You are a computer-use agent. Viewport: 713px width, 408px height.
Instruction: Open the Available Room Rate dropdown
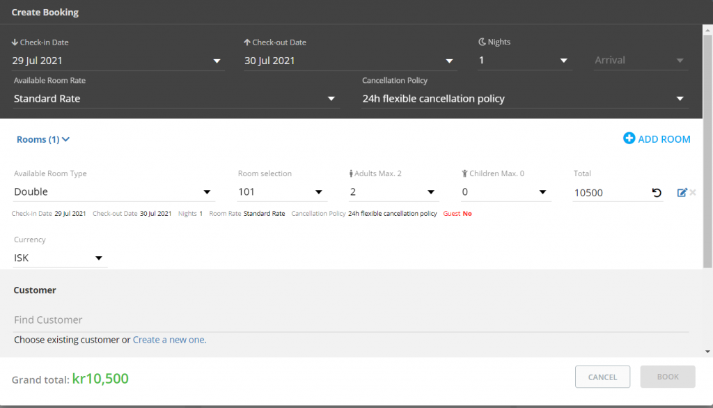click(x=176, y=99)
